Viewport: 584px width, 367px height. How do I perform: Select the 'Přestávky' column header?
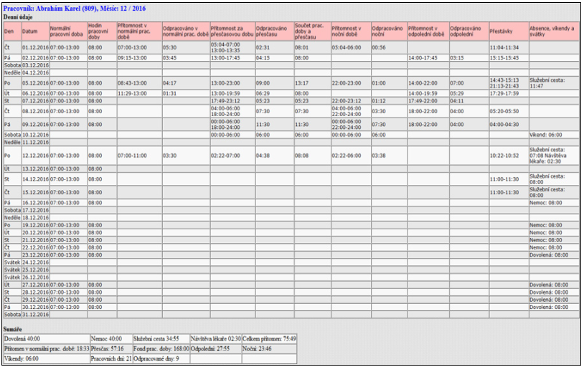pyautogui.click(x=509, y=32)
